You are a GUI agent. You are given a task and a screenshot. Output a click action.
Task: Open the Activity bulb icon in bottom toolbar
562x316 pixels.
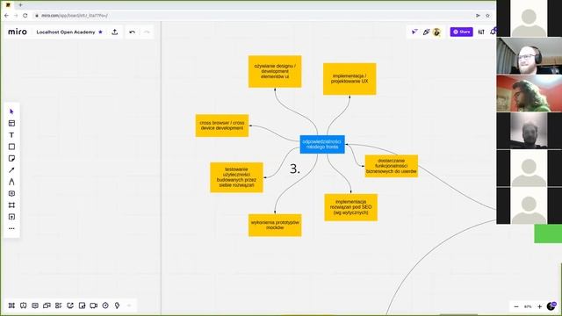click(117, 305)
